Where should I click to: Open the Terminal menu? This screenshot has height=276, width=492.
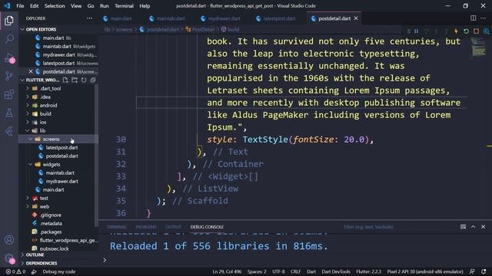[124, 6]
